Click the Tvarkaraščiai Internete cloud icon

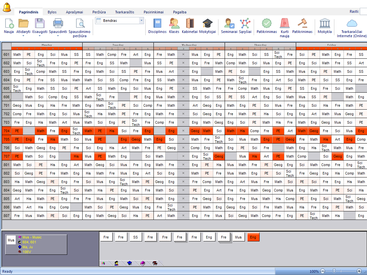tap(352, 24)
